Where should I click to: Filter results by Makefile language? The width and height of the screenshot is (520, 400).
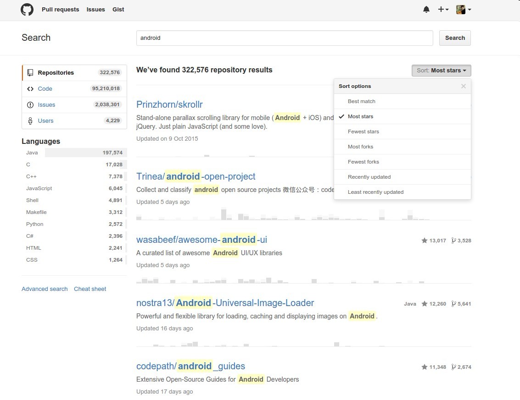(x=74, y=212)
